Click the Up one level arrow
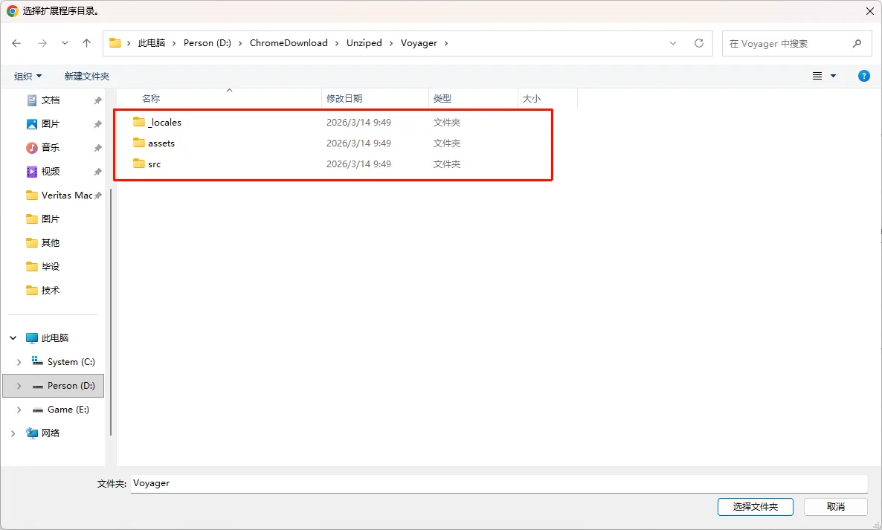 pyautogui.click(x=86, y=43)
